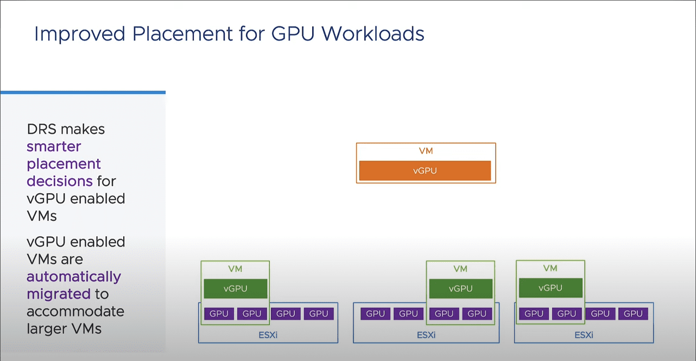Click the first GPU block in the middle host
Viewport: 696px width, 361px height.
[x=375, y=313]
